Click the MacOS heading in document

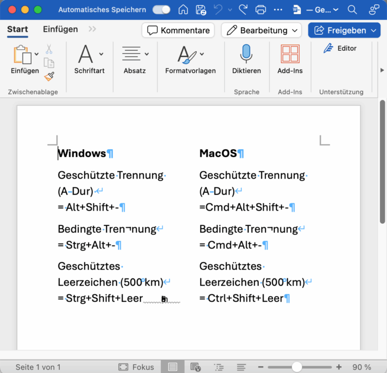[218, 154]
